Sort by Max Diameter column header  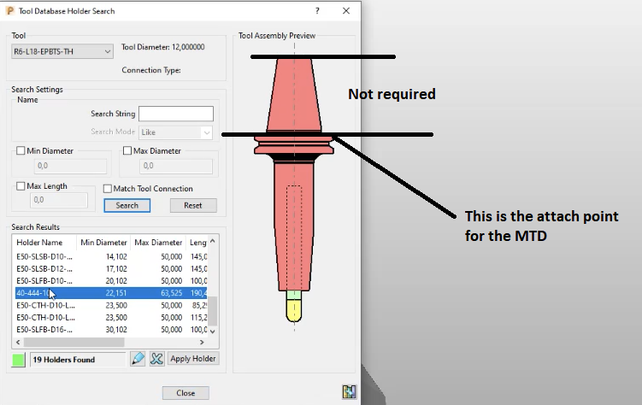[158, 242]
